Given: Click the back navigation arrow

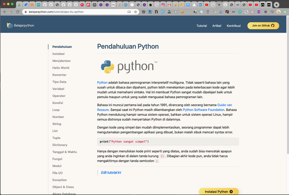Looking at the screenshot, I should pos(5,12).
